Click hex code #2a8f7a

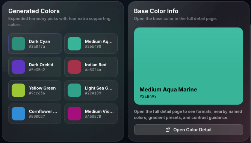tap(37, 47)
